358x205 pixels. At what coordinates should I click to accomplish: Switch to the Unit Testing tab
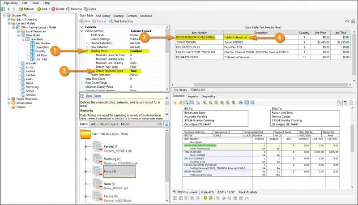tap(103, 16)
